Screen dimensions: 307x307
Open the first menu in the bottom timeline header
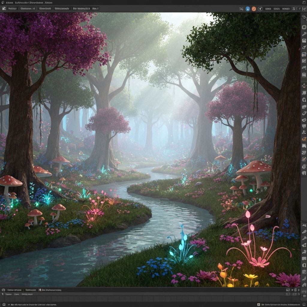click(x=14, y=290)
